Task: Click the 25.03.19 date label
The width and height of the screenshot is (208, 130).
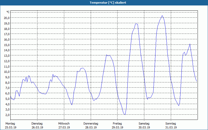Action: [x=11, y=127]
